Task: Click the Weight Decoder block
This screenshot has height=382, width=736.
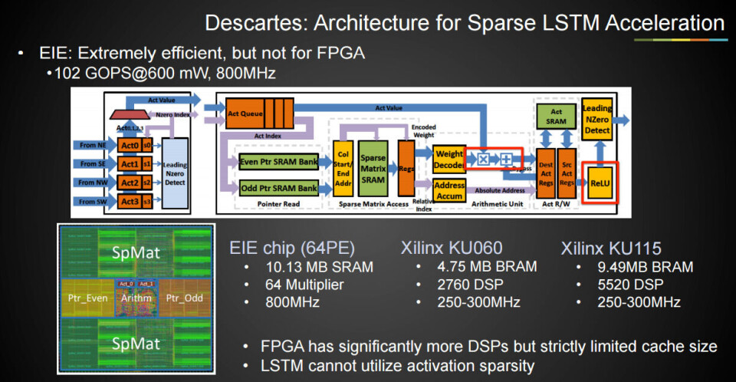Action: [449, 160]
